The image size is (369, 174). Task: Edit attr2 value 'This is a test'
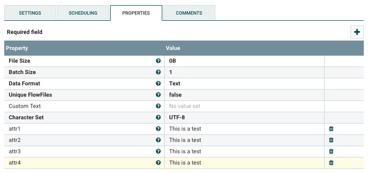(244, 140)
